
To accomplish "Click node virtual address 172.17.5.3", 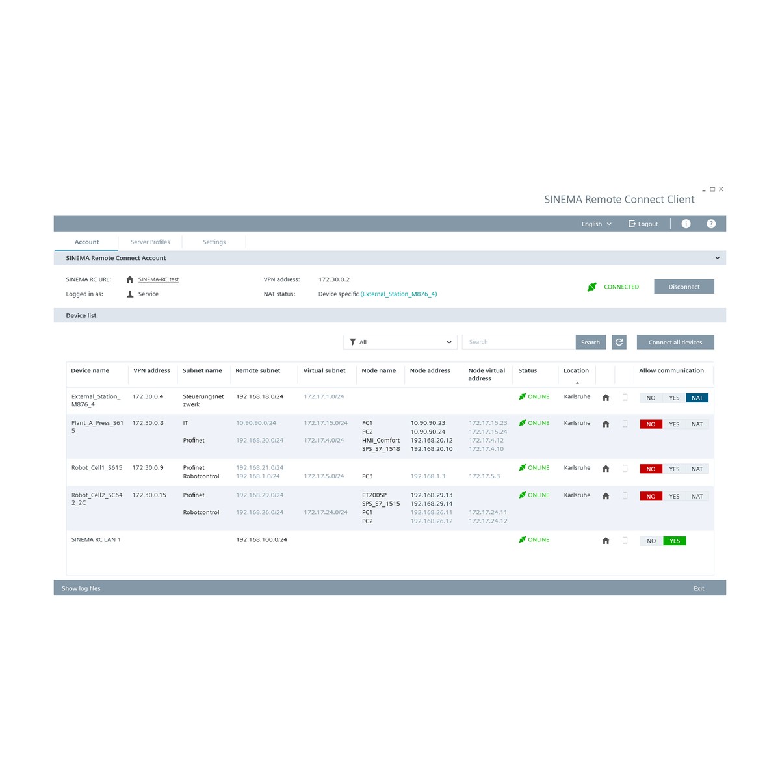I will [484, 476].
